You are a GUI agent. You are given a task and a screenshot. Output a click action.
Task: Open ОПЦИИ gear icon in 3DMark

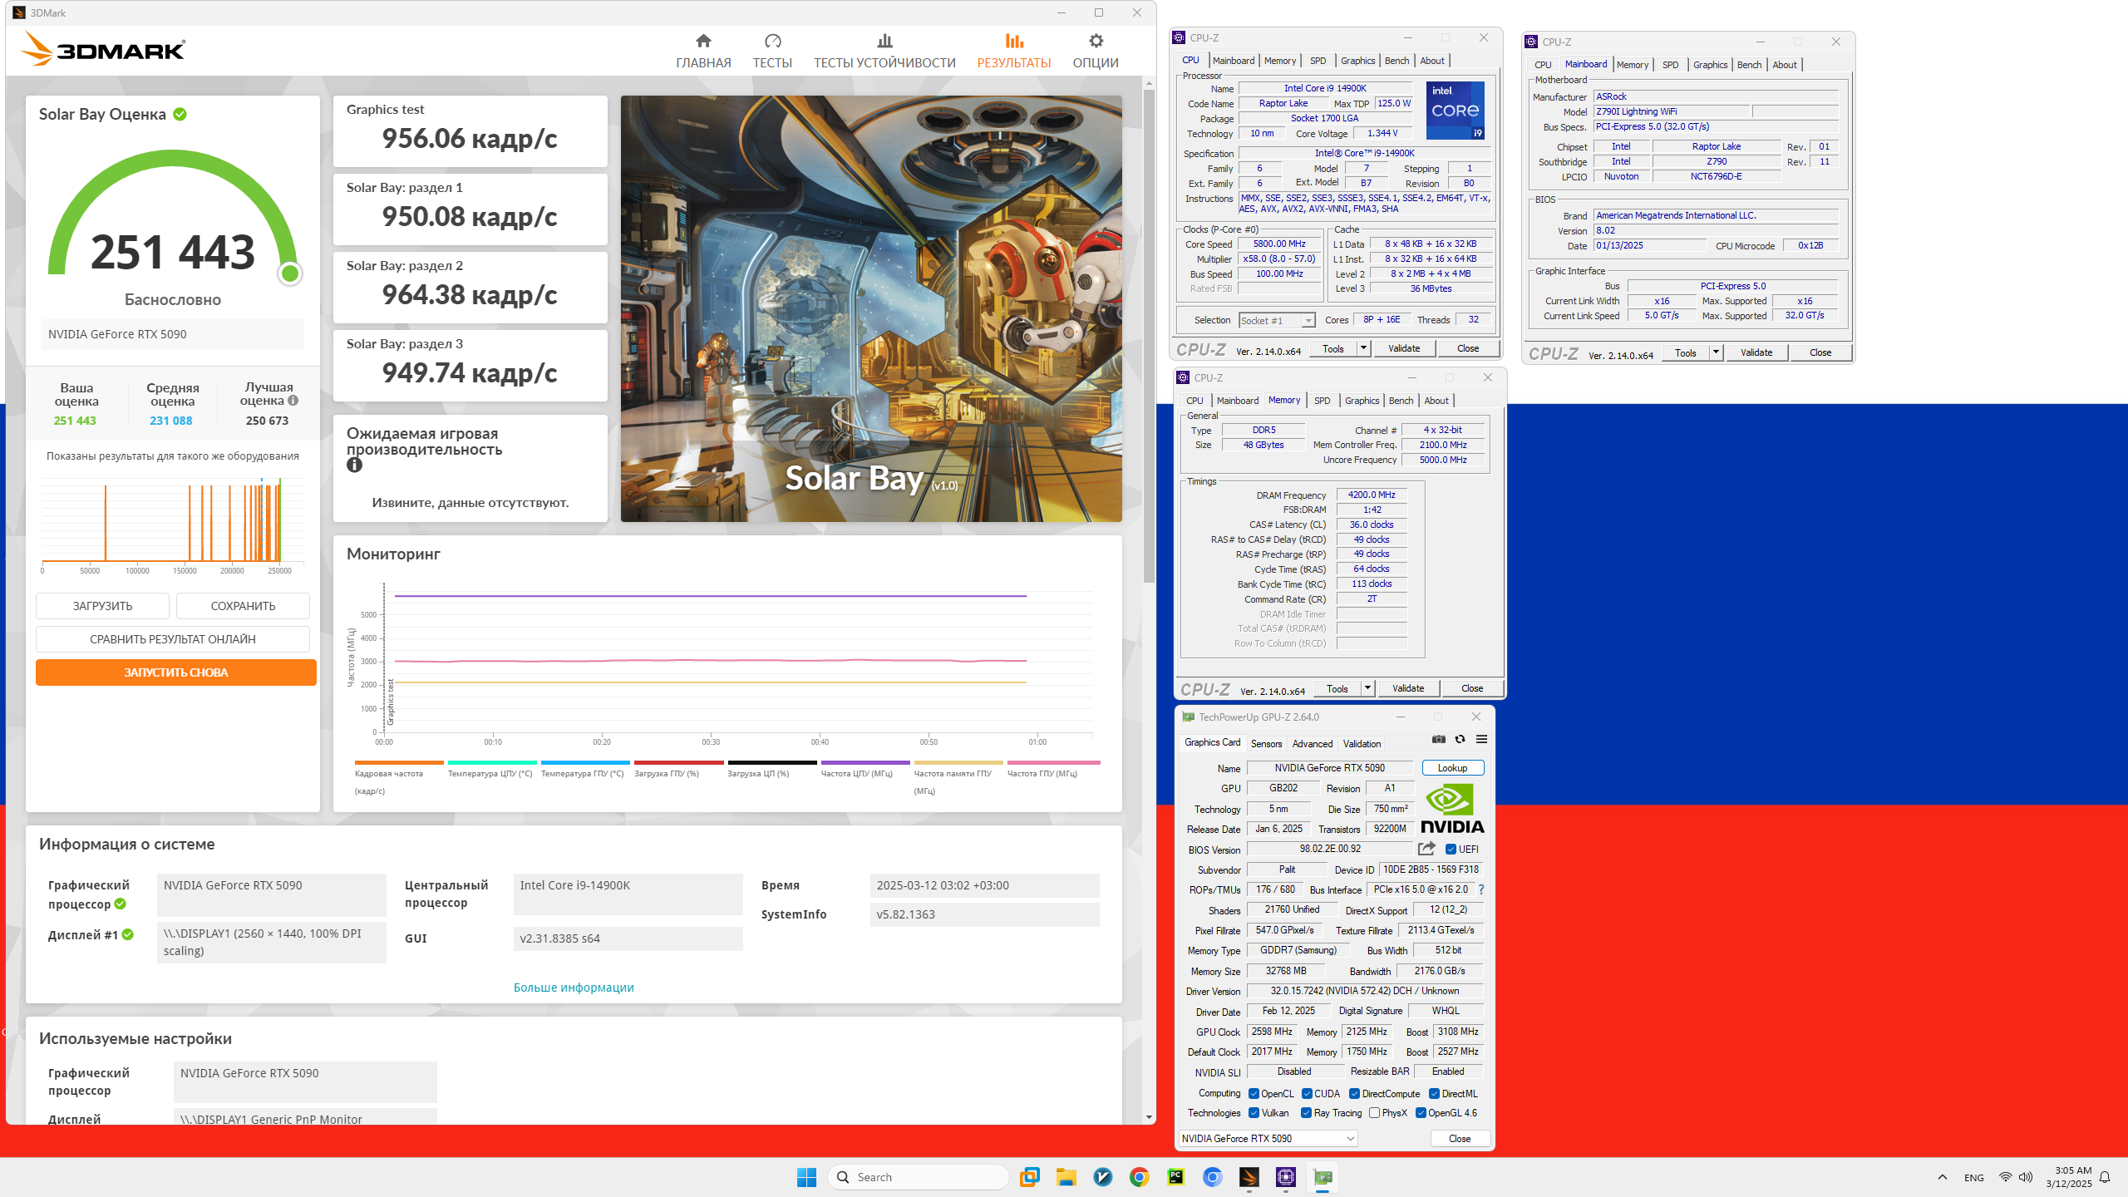point(1096,41)
